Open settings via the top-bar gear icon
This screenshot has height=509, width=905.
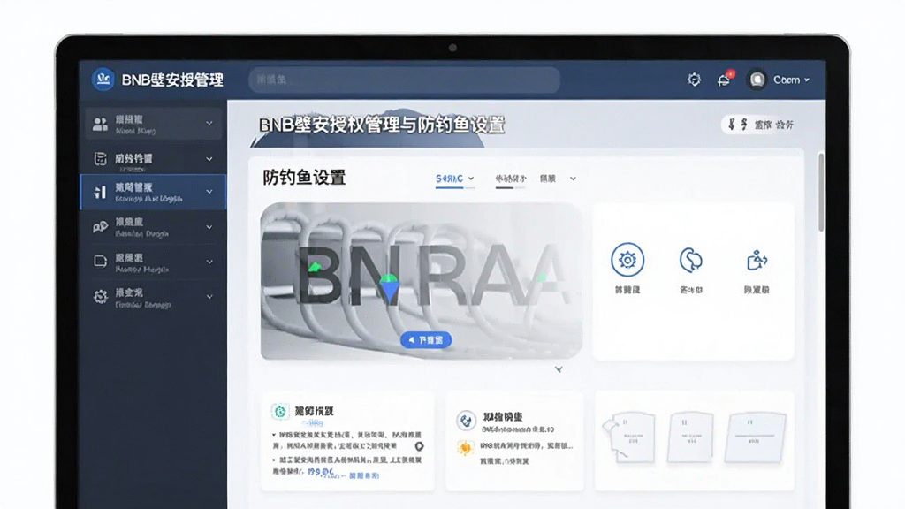coord(694,80)
